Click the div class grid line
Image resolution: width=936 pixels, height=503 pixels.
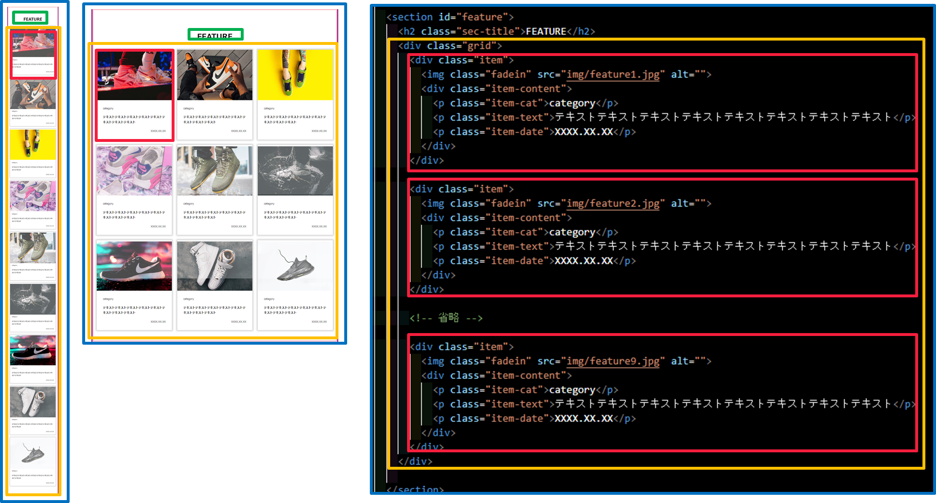pos(450,46)
